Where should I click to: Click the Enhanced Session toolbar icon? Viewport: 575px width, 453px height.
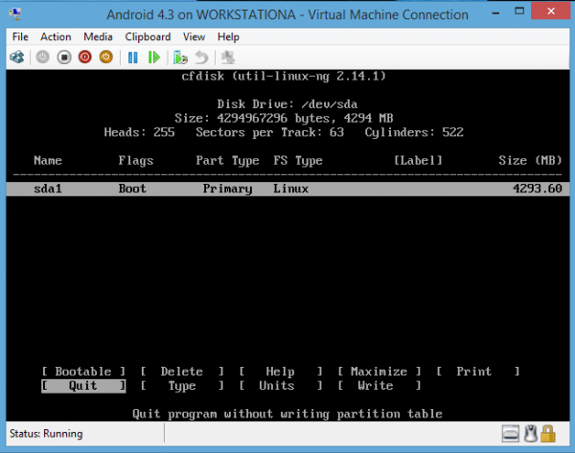coord(228,57)
